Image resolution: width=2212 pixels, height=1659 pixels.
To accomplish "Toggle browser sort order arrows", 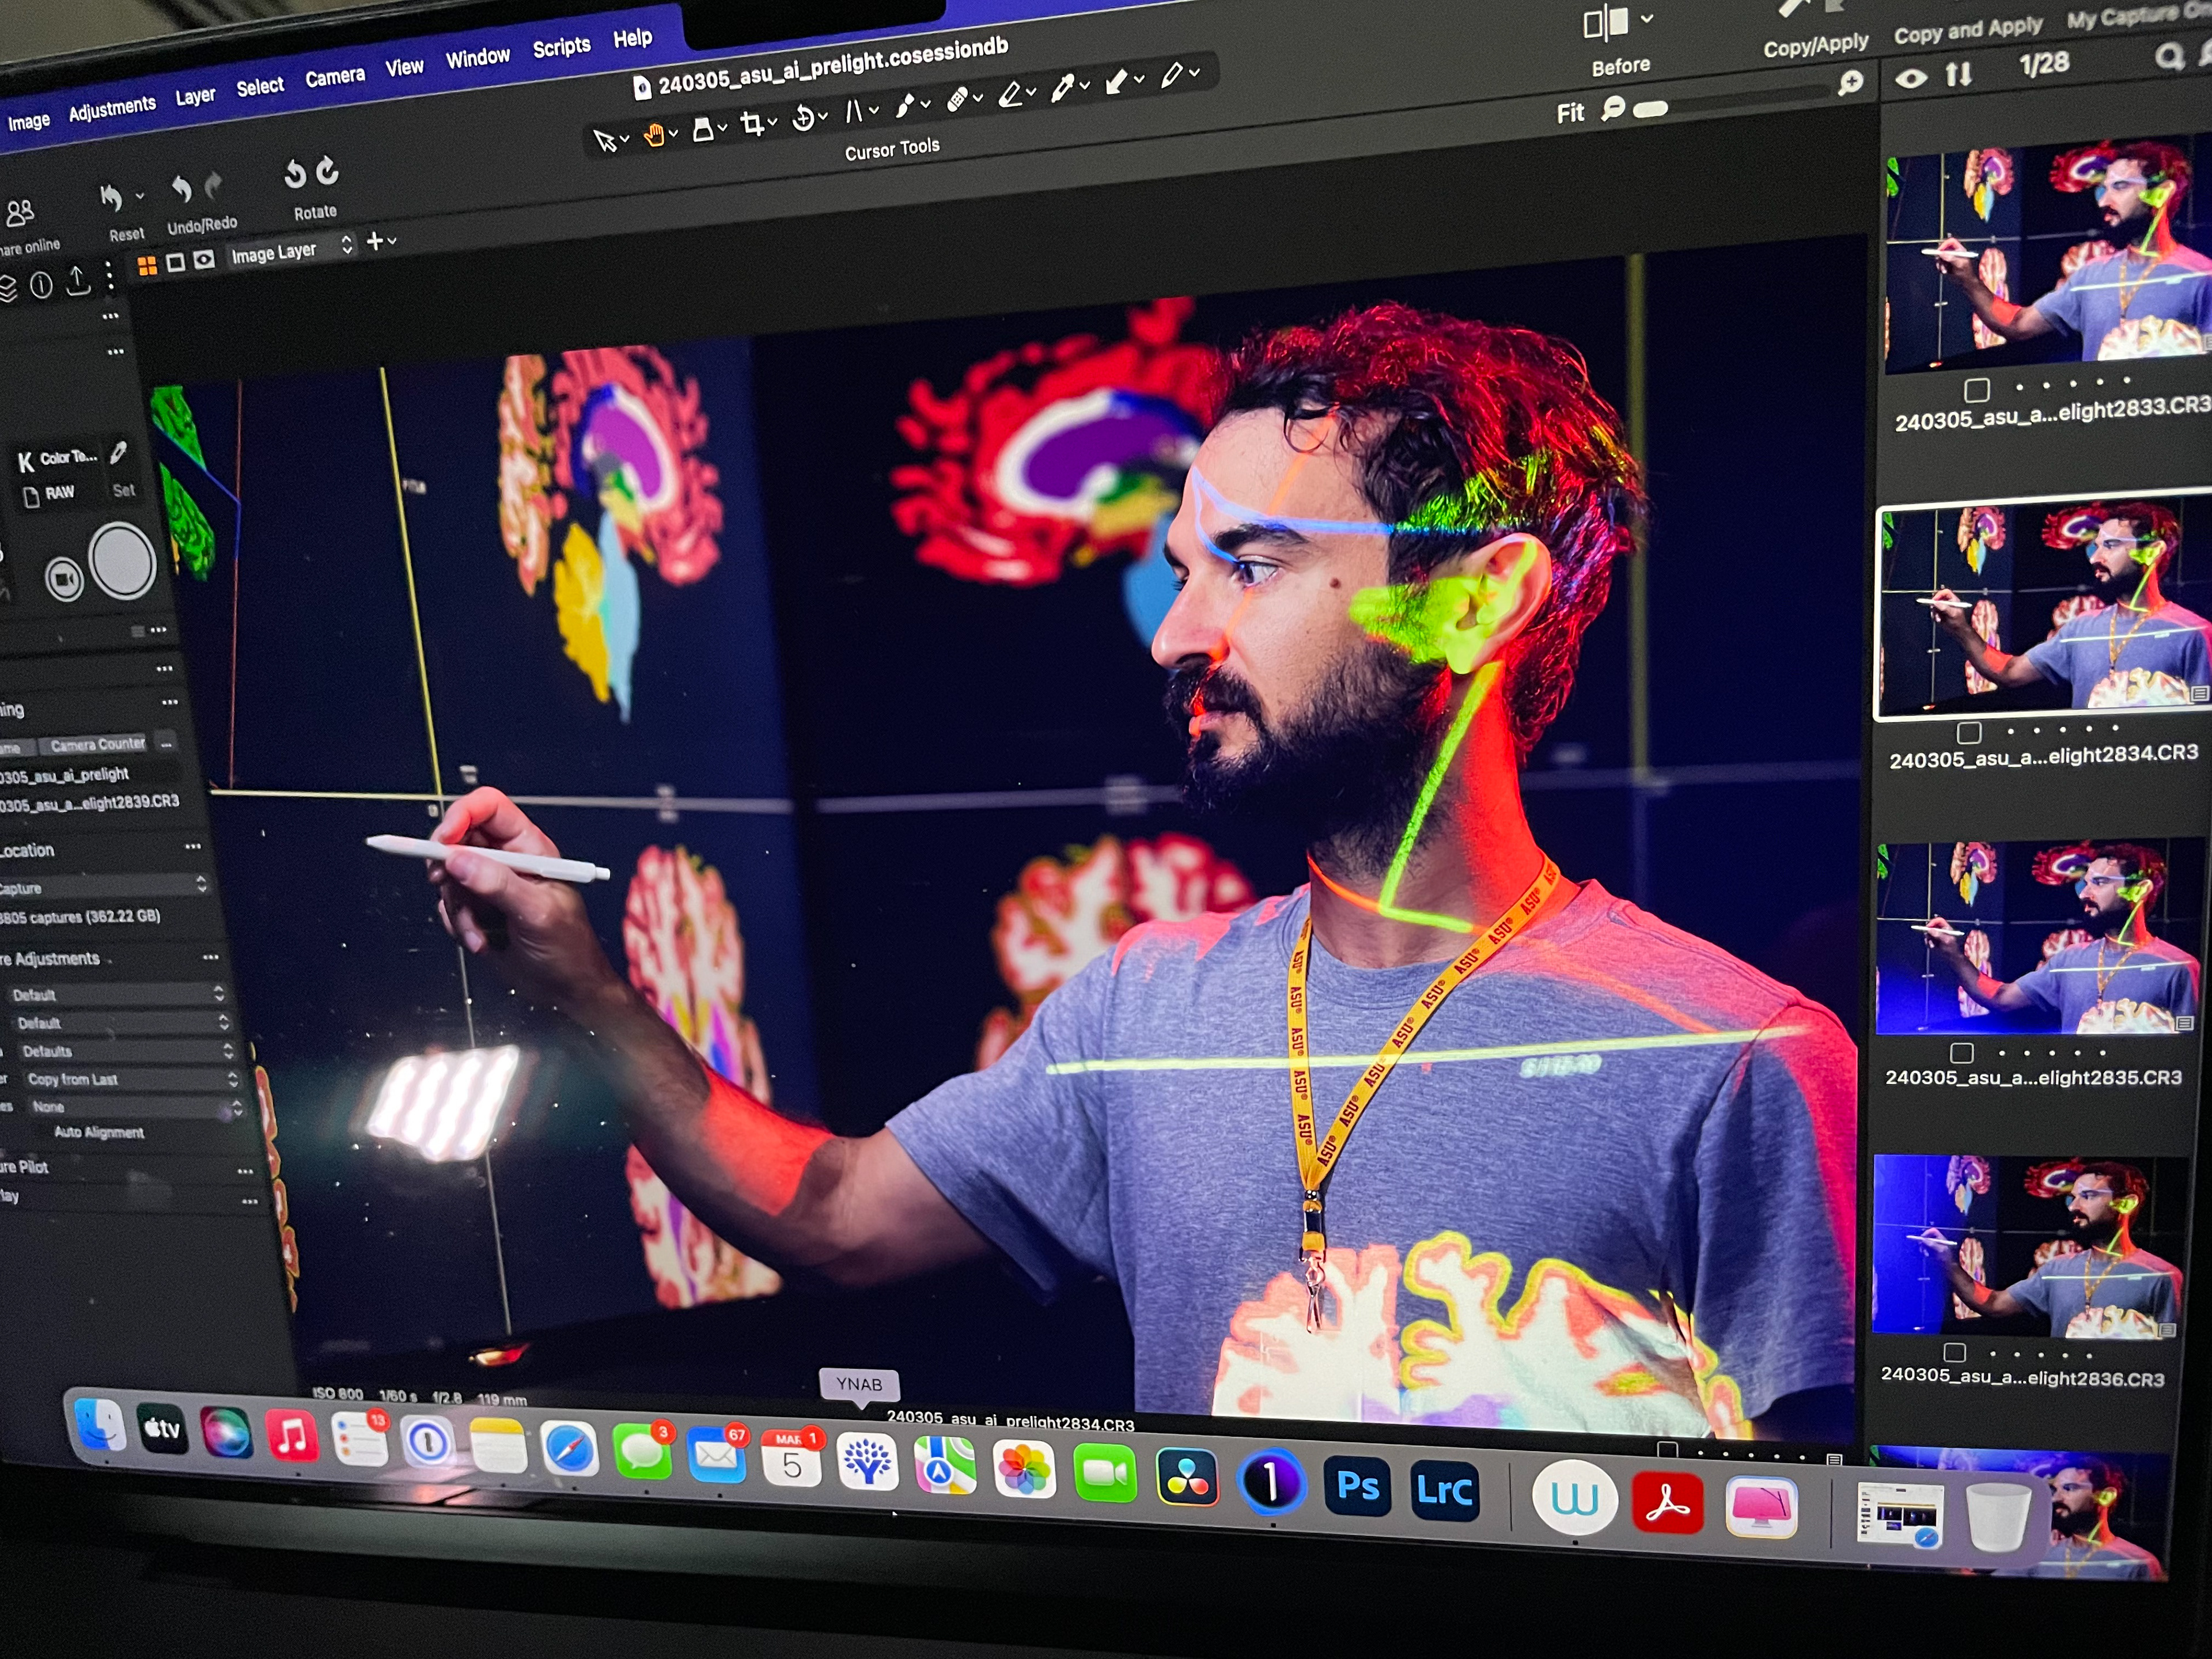I will [x=1958, y=74].
